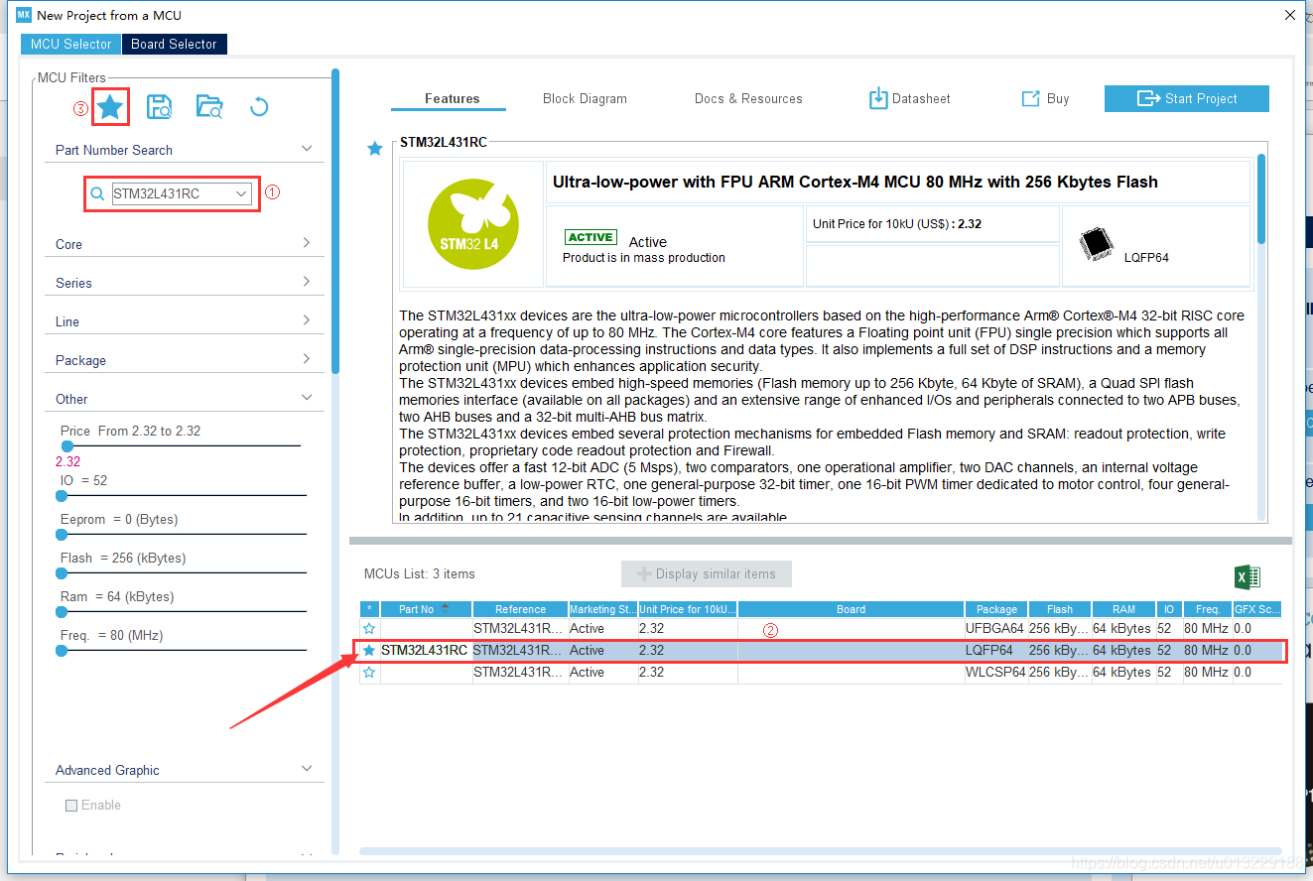
Task: Sort by the IO column header
Action: pos(1168,609)
